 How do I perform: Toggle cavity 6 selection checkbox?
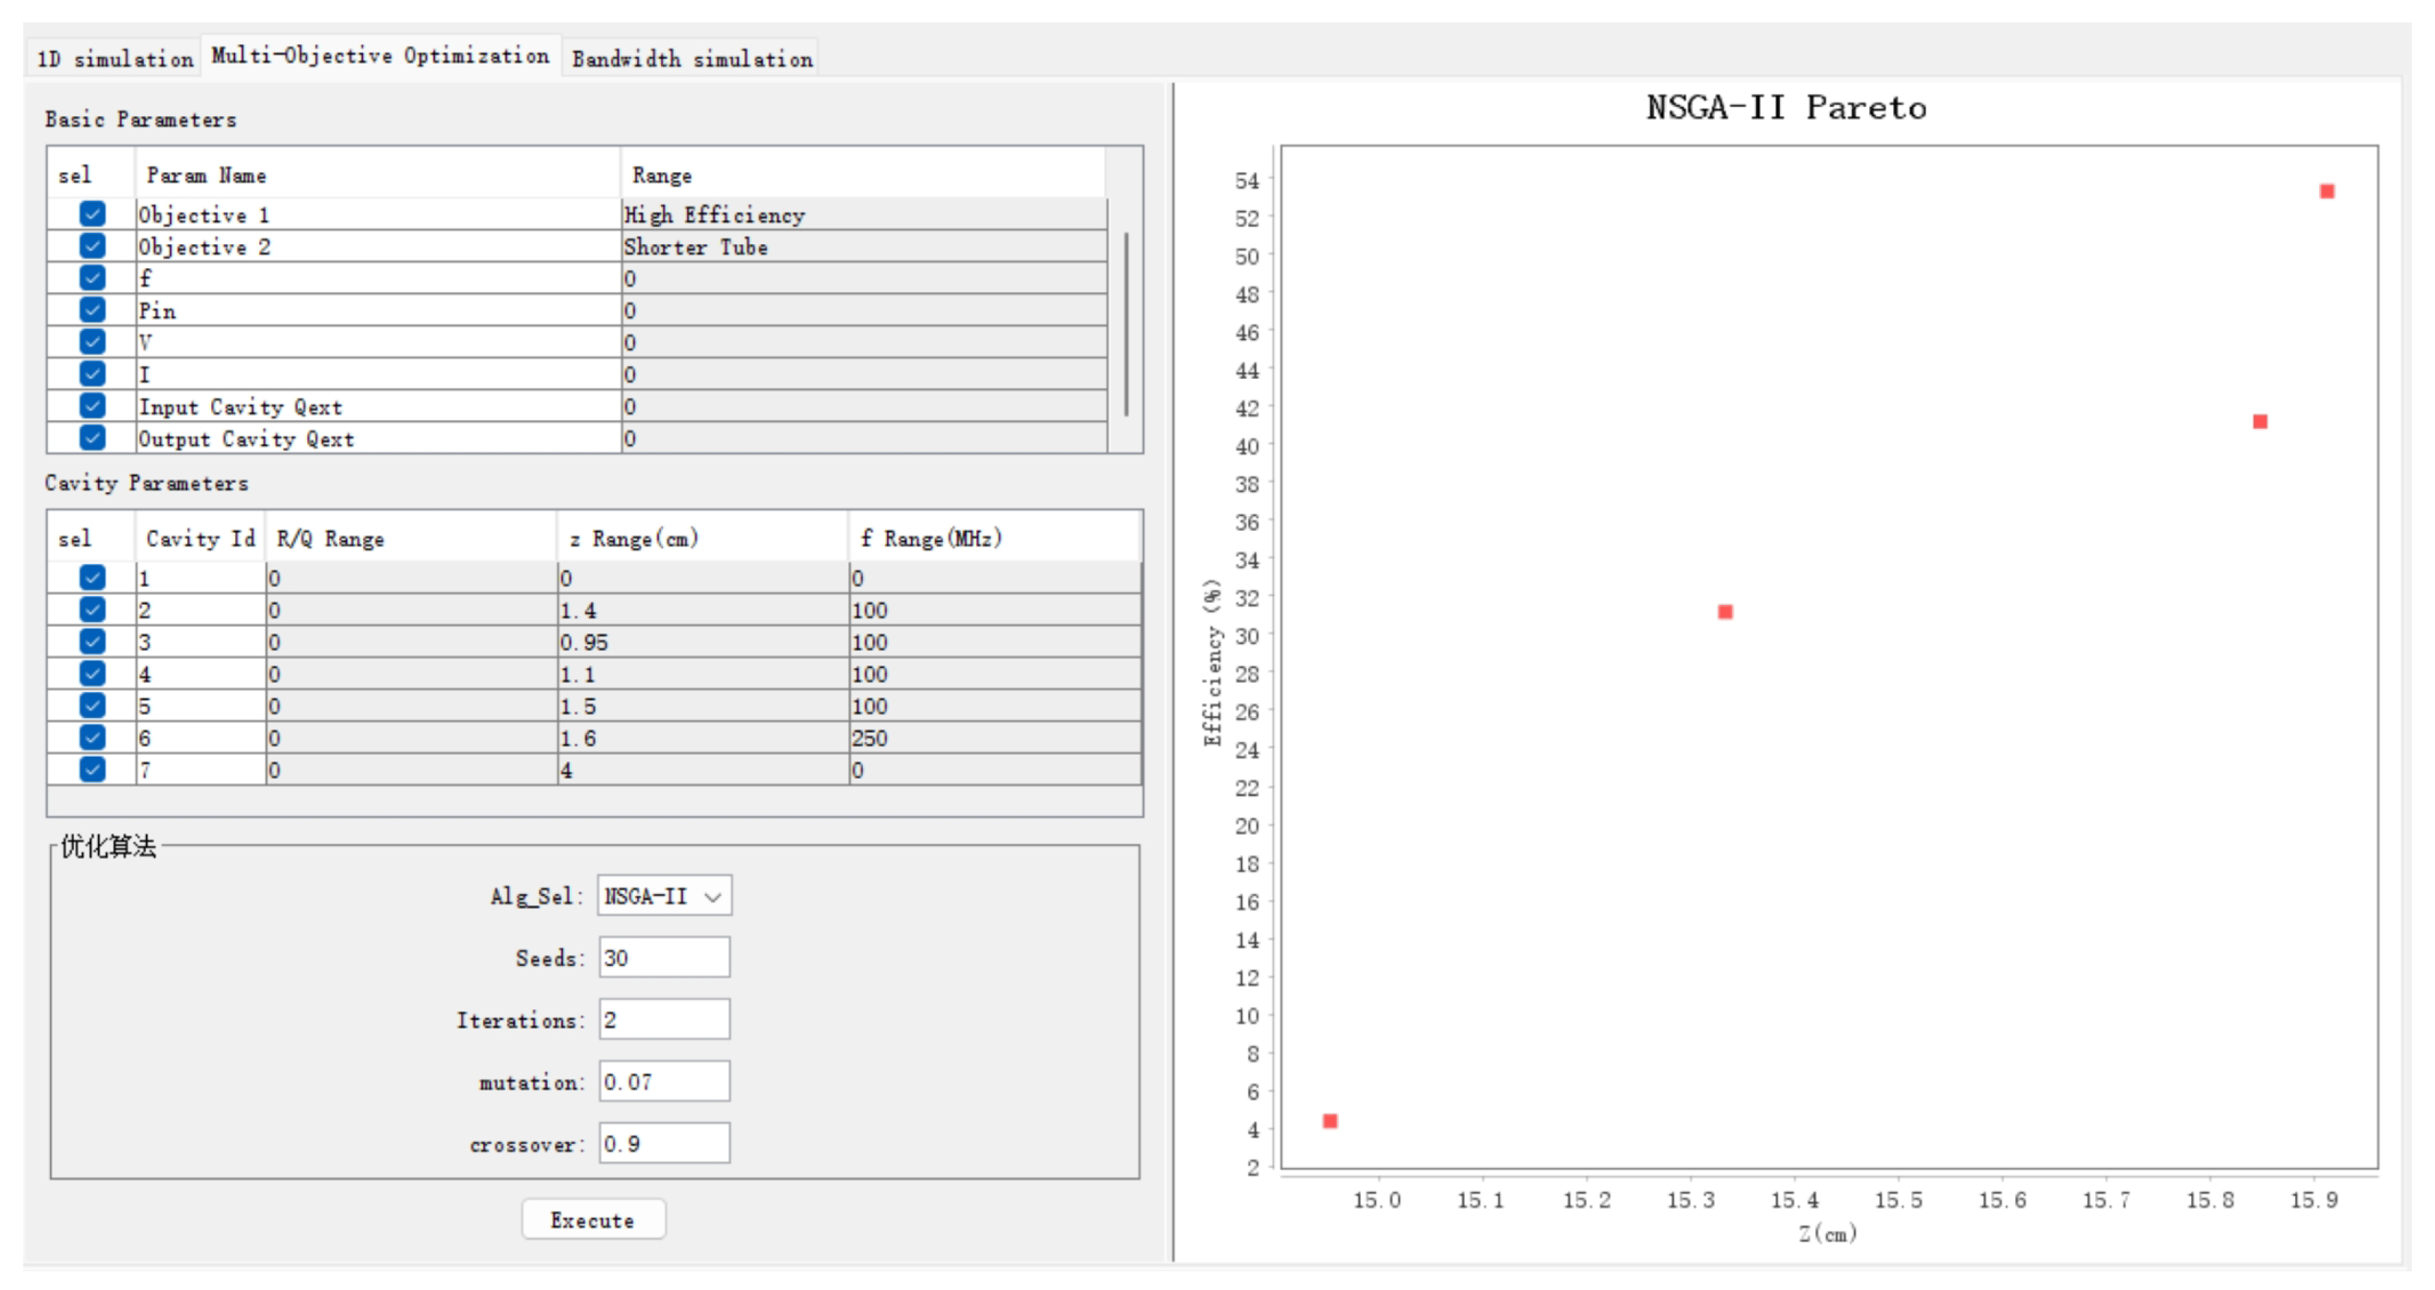[91, 737]
